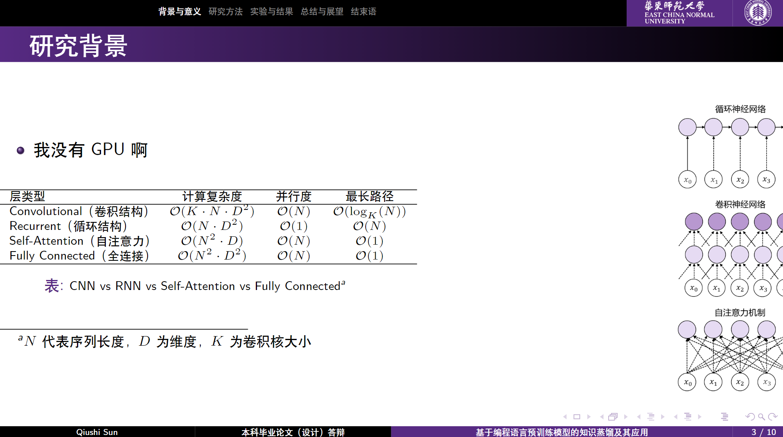Open the 实验与结果 section tab

point(271,12)
